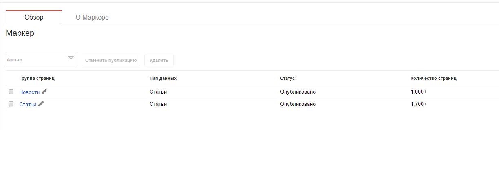Click the pencil edit icon next to Новости
This screenshot has height=180, width=499.
pos(44,92)
